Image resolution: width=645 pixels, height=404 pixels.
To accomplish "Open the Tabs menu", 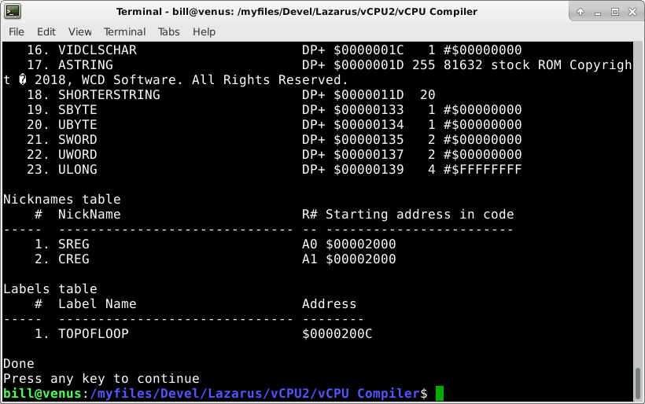I will point(169,31).
